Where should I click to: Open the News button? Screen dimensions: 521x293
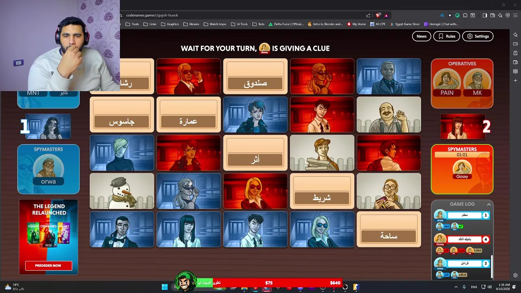click(421, 36)
